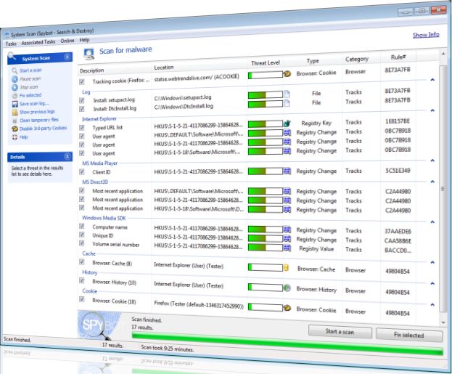Click the Rule# column header

click(x=398, y=57)
